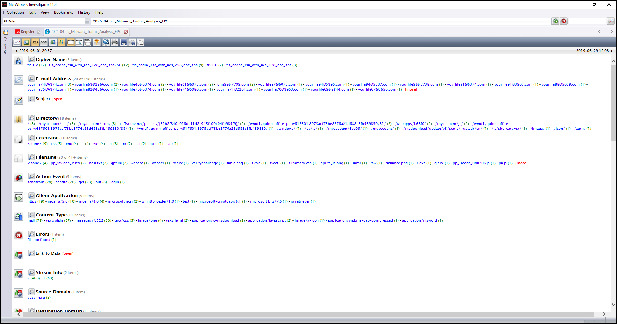
Task: Switch to the Register tab
Action: tap(28, 32)
